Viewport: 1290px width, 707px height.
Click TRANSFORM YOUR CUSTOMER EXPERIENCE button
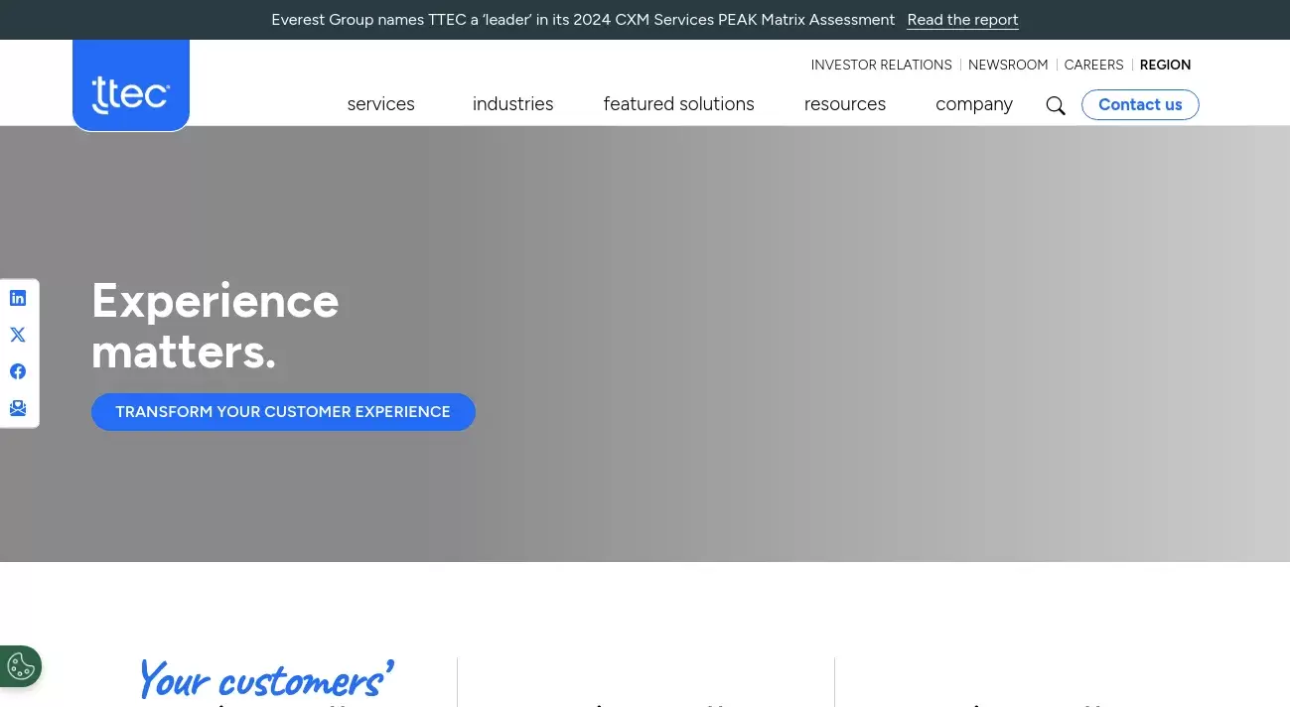(x=283, y=411)
